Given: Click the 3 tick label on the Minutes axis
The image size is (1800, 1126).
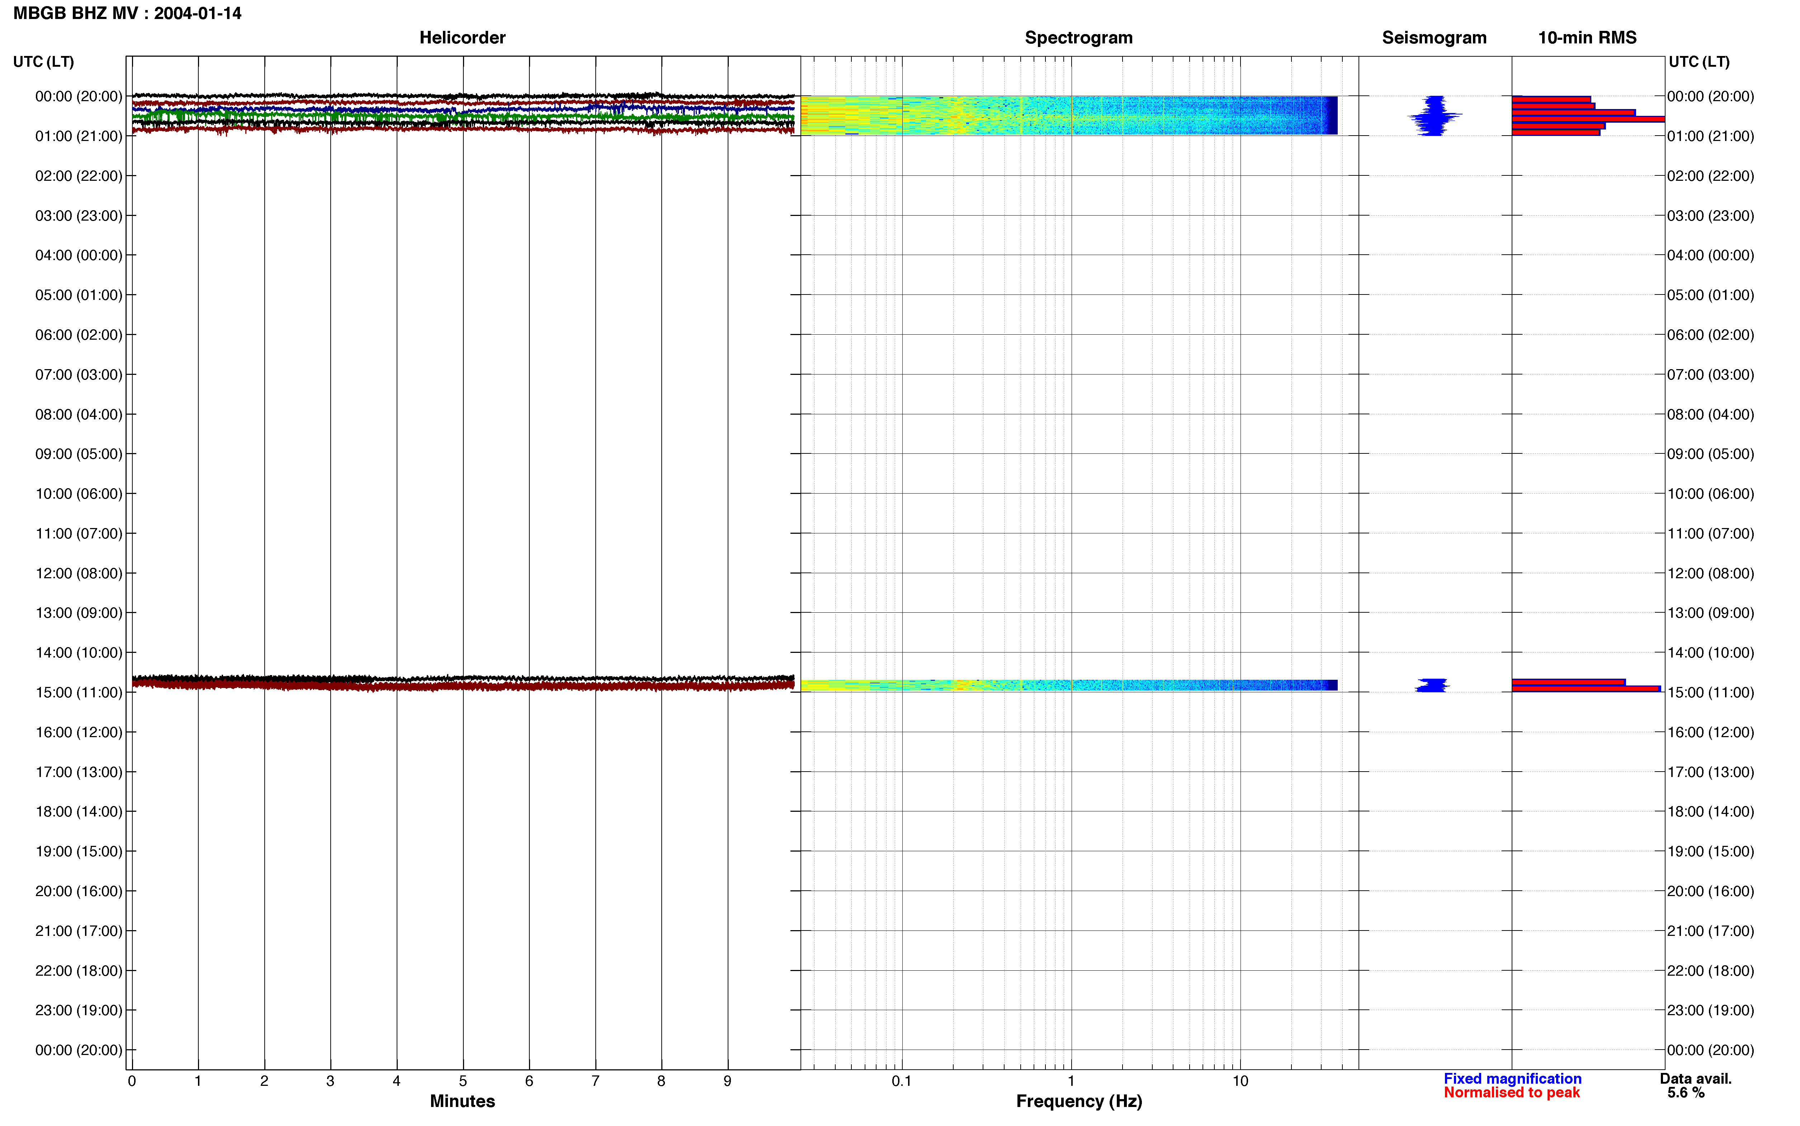Looking at the screenshot, I should pos(331,1081).
